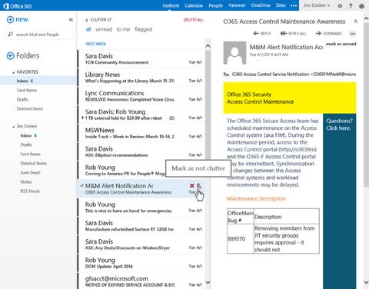Reply to the message
Viewport: 369px width, 289px height.
pos(262,34)
